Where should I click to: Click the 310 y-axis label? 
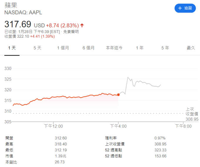(8, 111)
